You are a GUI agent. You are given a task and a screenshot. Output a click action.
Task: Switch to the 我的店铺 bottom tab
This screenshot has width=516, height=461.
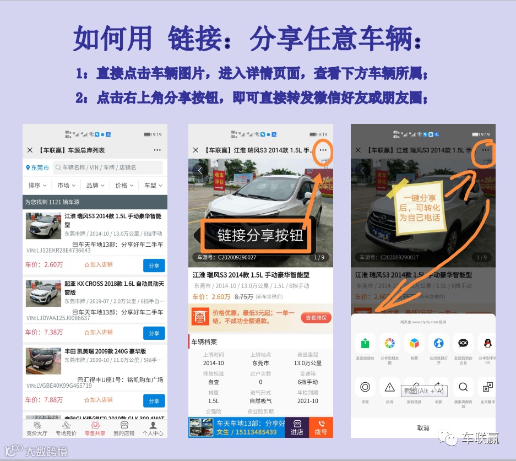(x=124, y=429)
